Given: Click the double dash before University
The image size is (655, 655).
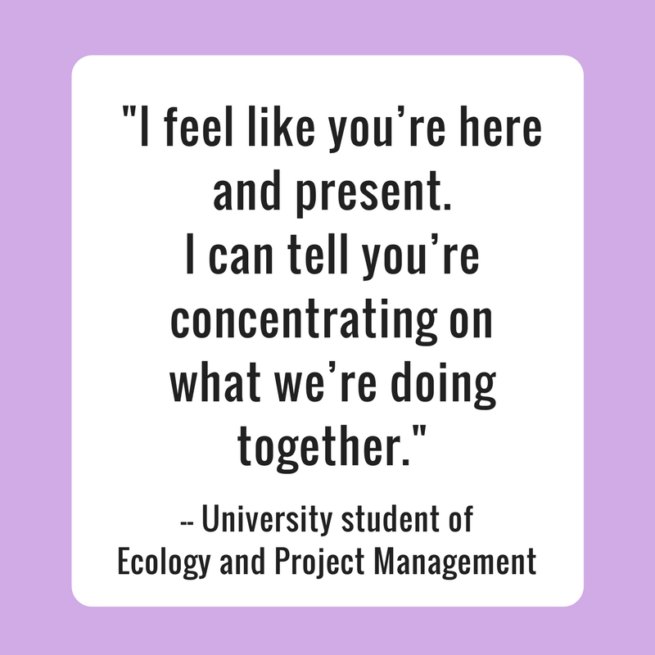Looking at the screenshot, I should pyautogui.click(x=188, y=523).
